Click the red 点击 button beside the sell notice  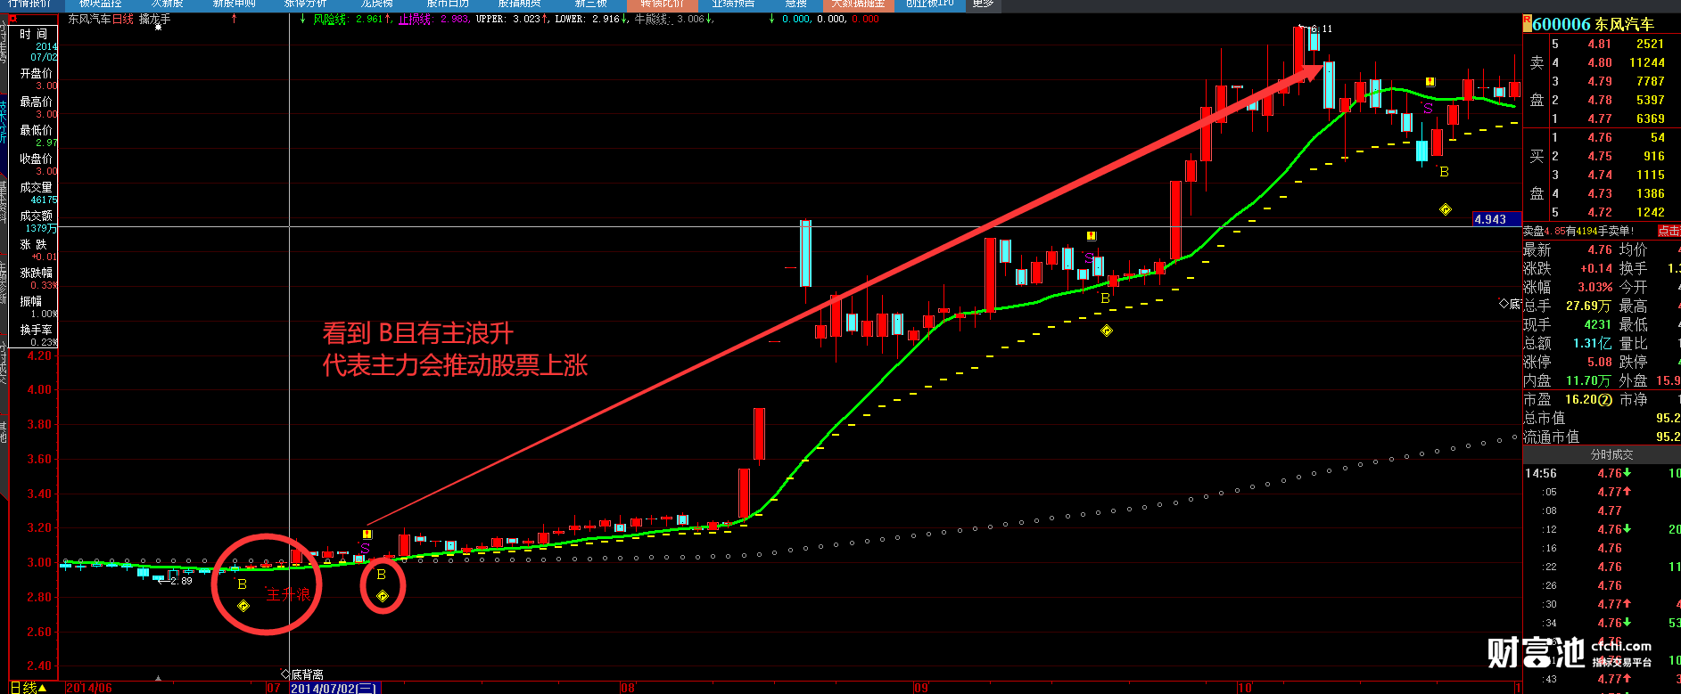point(1669,231)
